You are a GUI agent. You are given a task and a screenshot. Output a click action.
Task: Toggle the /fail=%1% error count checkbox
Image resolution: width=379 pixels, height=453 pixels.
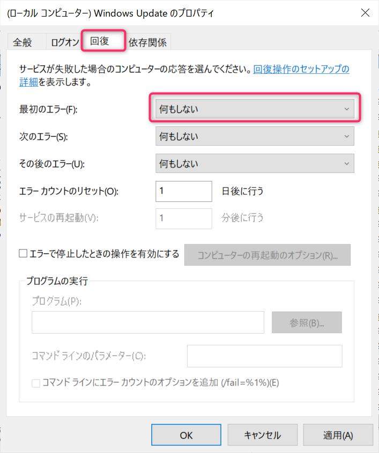[x=36, y=383]
